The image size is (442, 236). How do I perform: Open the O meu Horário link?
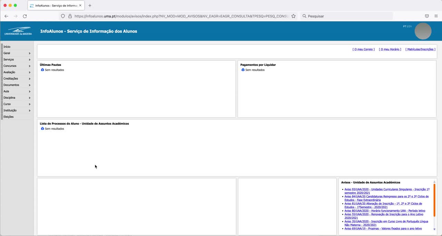point(390,50)
